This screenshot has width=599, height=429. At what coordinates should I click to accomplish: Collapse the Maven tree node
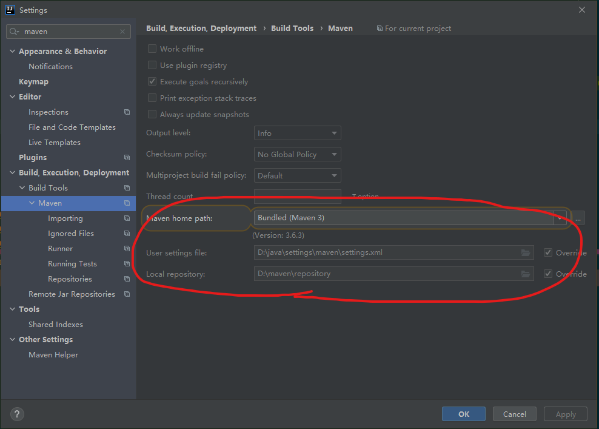point(32,203)
